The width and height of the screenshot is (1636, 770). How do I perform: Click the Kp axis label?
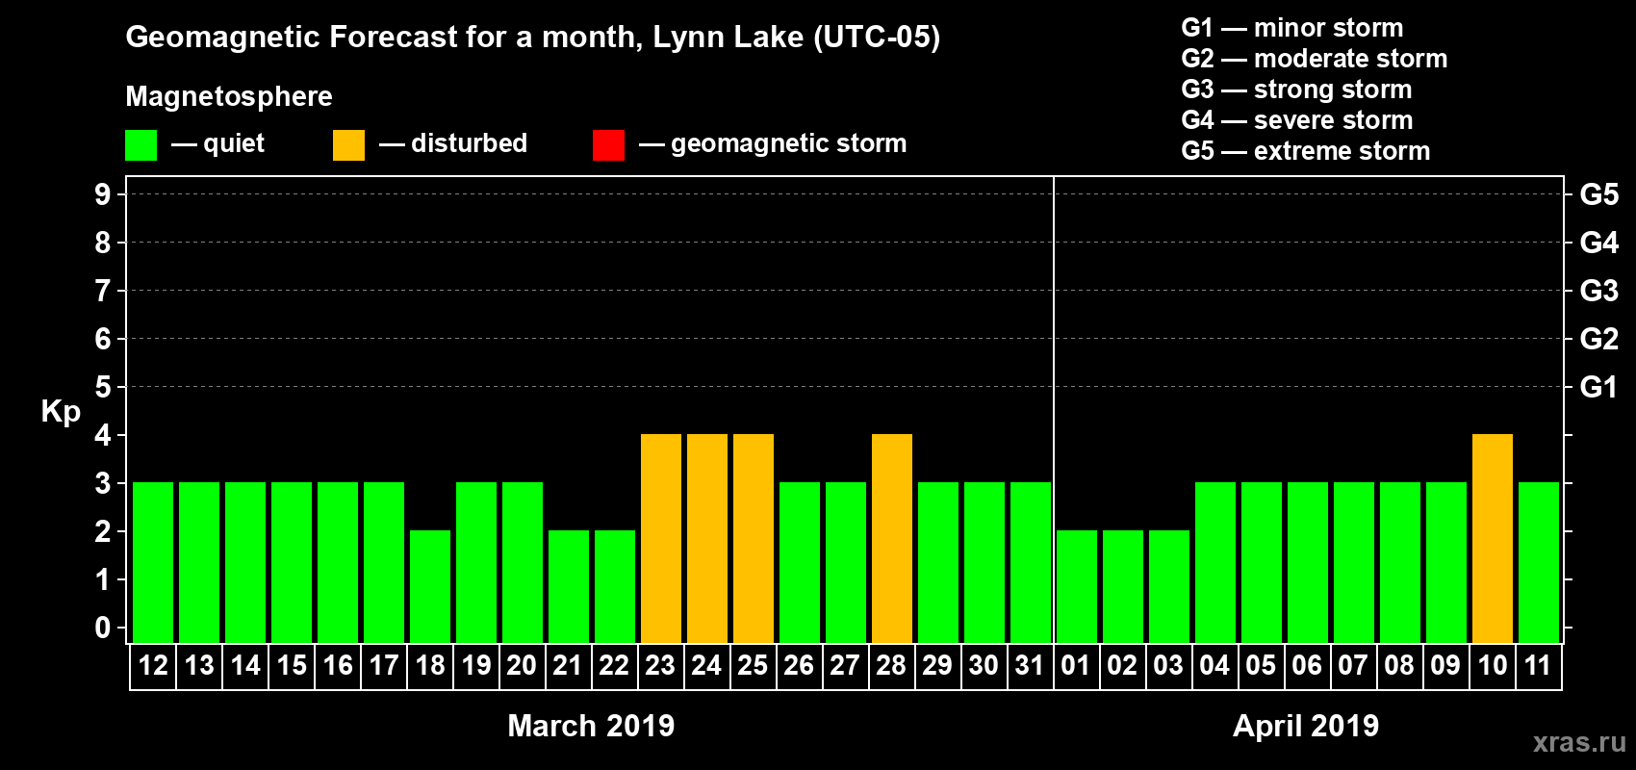[61, 412]
